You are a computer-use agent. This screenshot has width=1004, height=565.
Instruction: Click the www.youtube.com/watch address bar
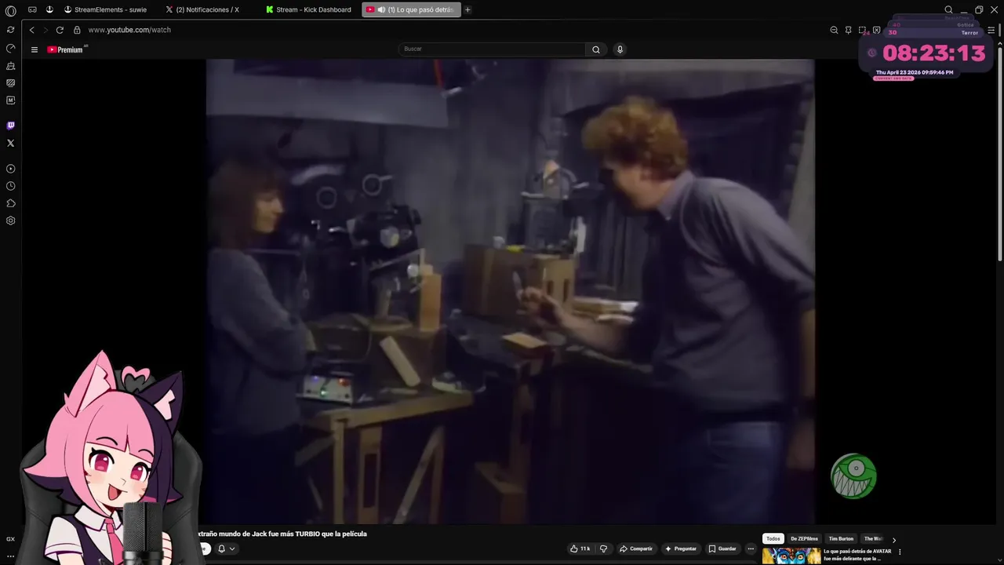[x=129, y=30]
